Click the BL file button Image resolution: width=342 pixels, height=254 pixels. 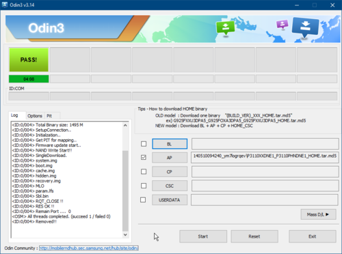(x=170, y=144)
